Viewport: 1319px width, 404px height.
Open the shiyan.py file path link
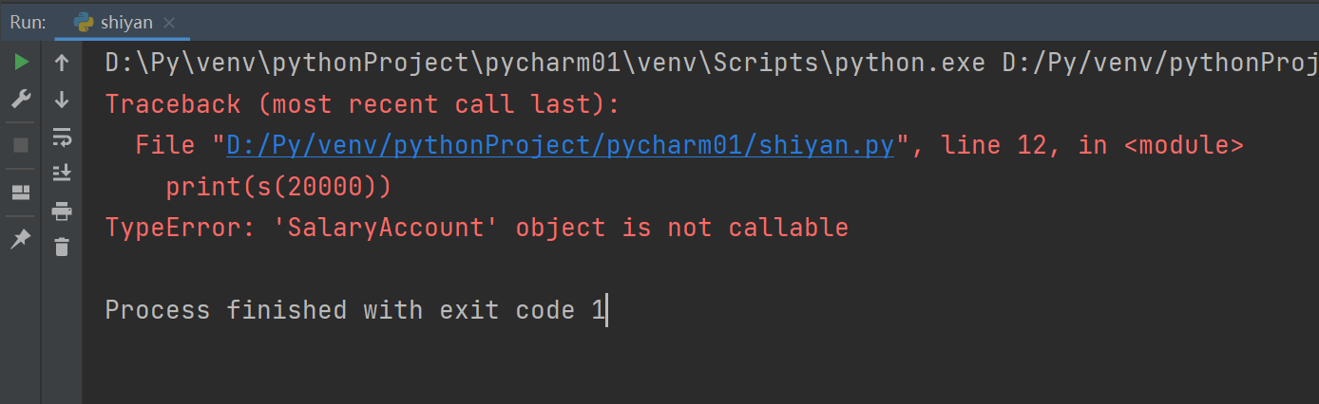click(560, 145)
